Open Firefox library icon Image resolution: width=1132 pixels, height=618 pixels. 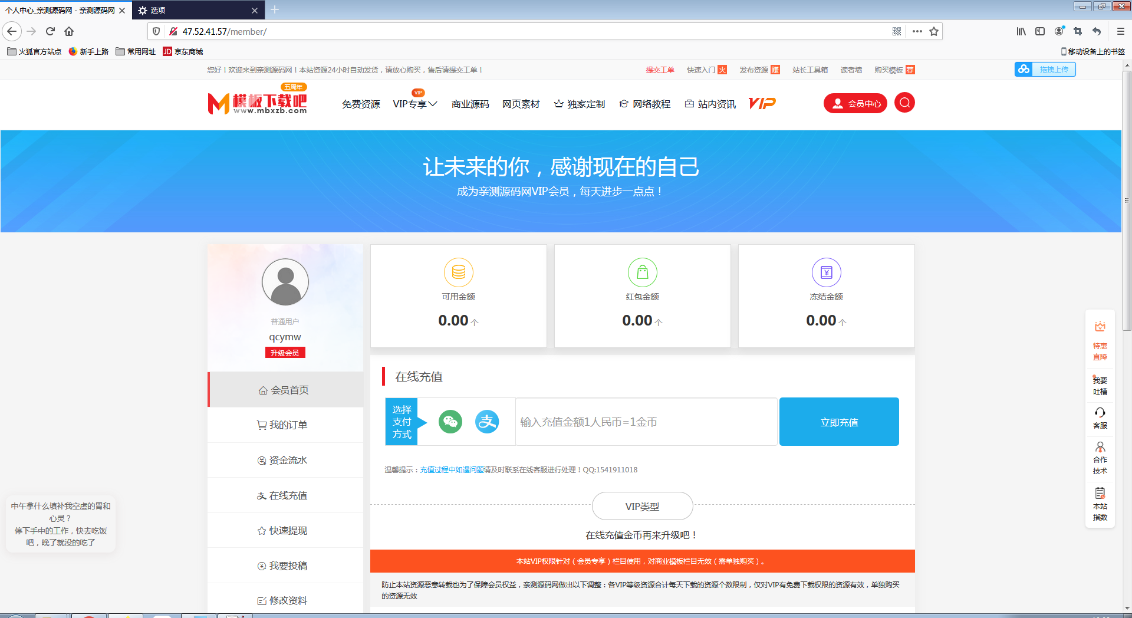click(x=1021, y=31)
